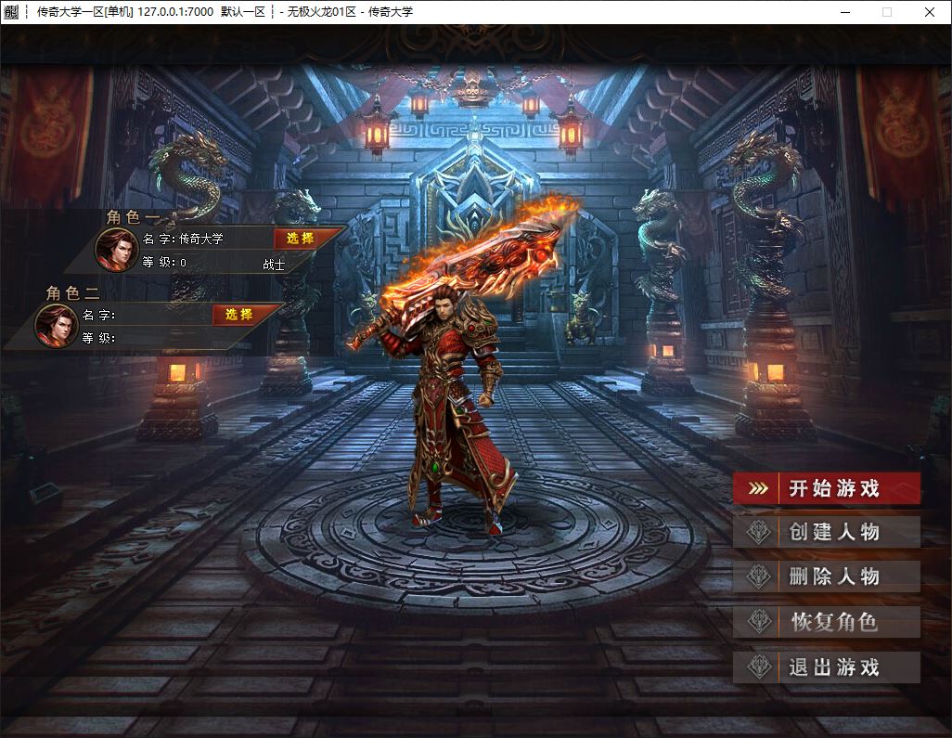
Task: Click the 开始游戏 start game button
Action: (x=827, y=488)
